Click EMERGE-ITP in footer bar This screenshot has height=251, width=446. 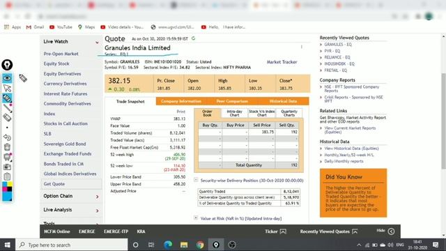coord(116,231)
